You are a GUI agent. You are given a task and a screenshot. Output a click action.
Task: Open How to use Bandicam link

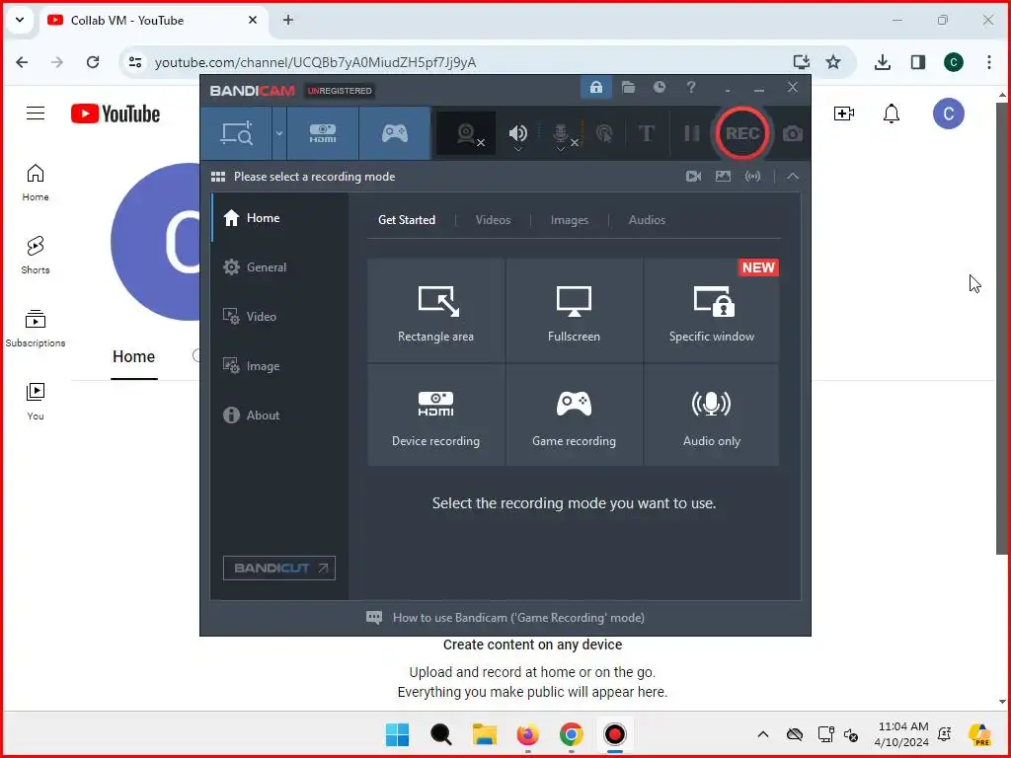click(505, 618)
